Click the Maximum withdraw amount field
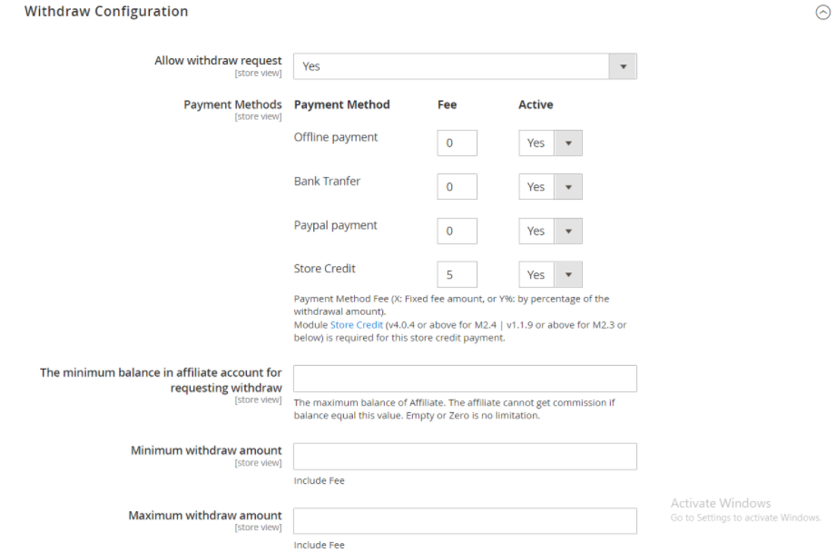 coord(465,521)
